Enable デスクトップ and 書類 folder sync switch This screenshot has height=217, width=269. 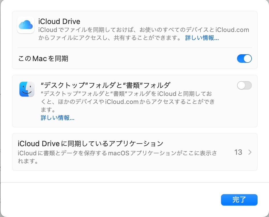[244, 85]
